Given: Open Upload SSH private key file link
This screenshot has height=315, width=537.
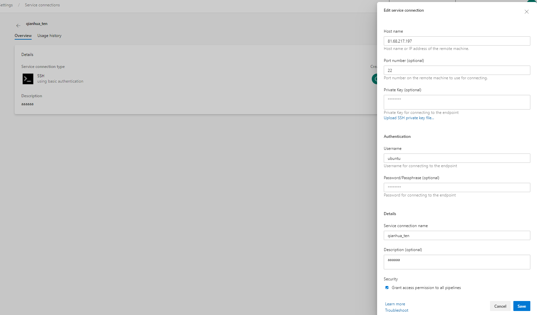Looking at the screenshot, I should [409, 118].
